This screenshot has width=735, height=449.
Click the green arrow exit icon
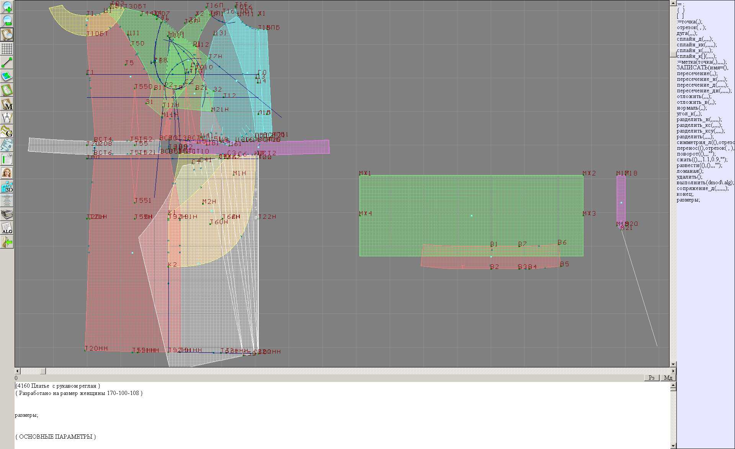7,242
